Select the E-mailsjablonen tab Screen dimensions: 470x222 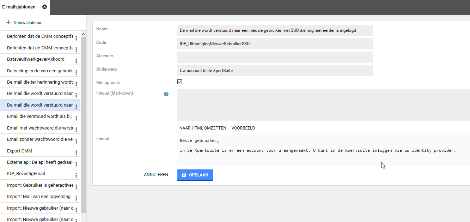point(19,7)
